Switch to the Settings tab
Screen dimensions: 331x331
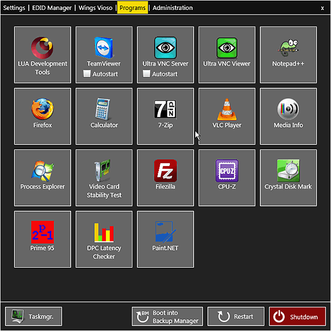(x=14, y=8)
